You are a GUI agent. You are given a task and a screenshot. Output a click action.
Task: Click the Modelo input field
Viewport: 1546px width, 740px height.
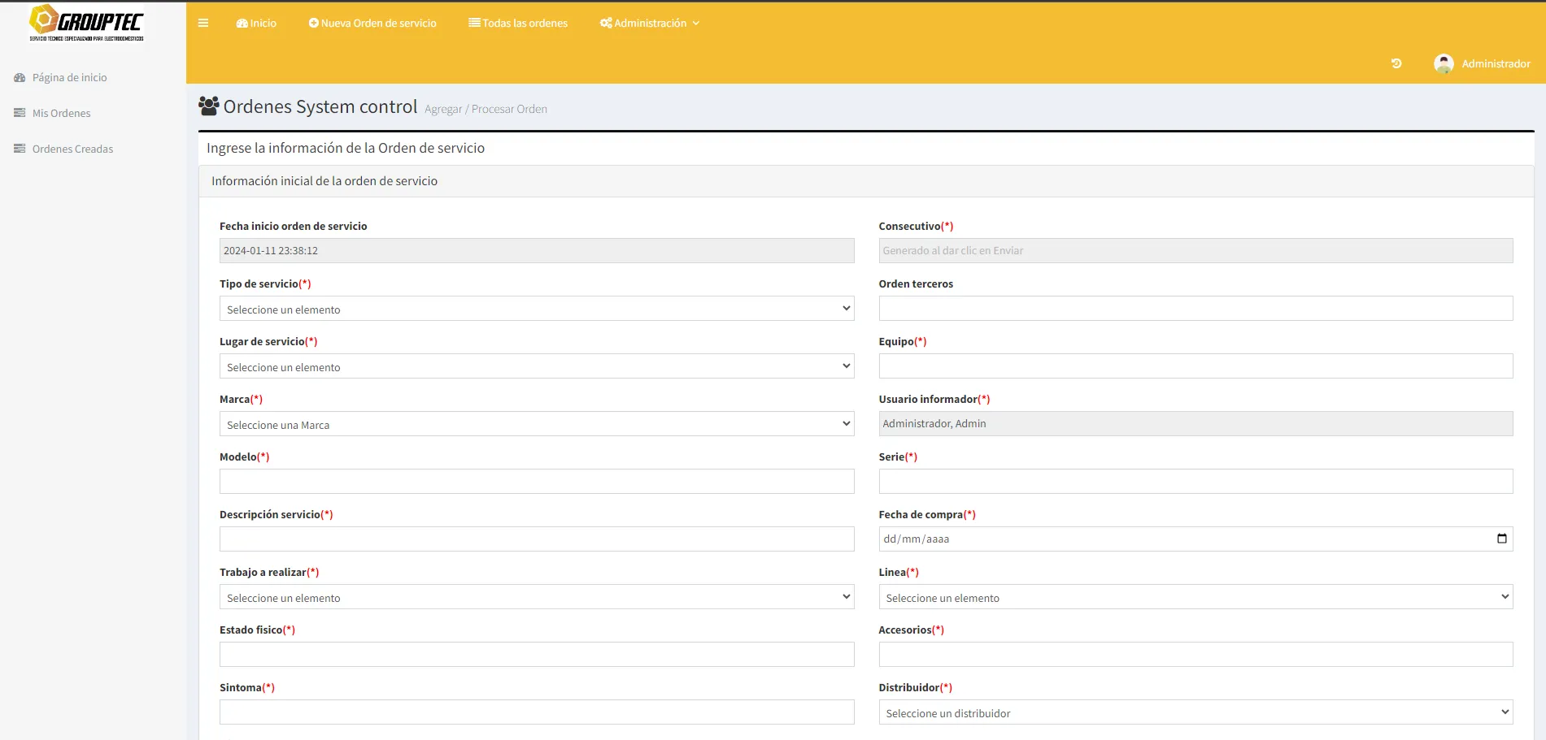[536, 482]
